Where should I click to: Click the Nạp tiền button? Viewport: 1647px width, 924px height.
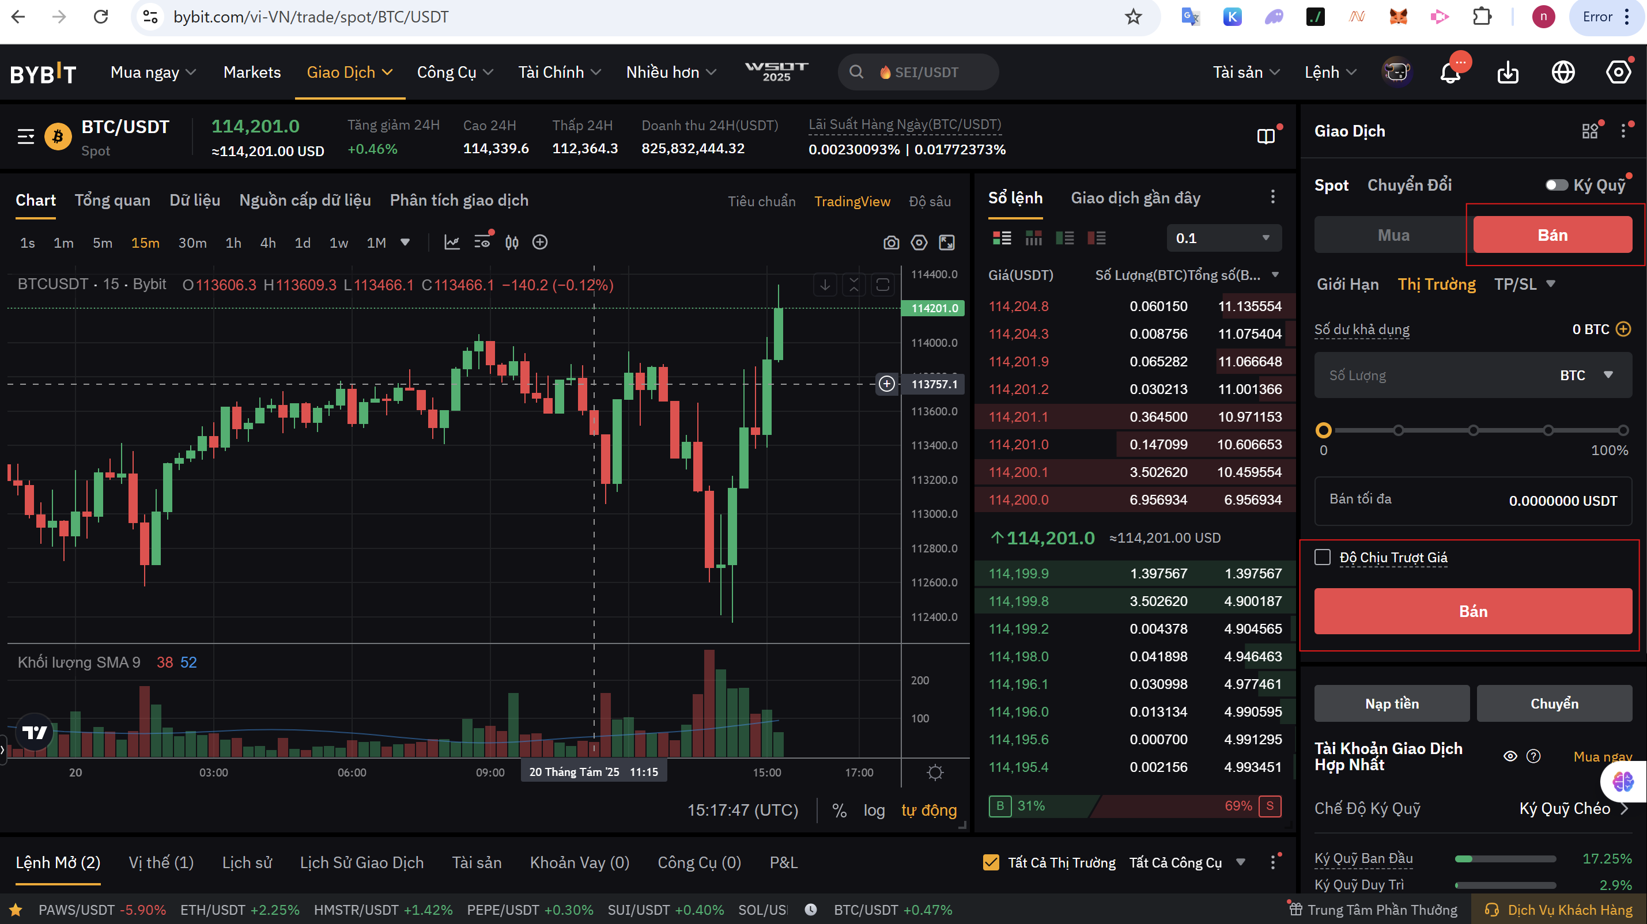tap(1391, 703)
